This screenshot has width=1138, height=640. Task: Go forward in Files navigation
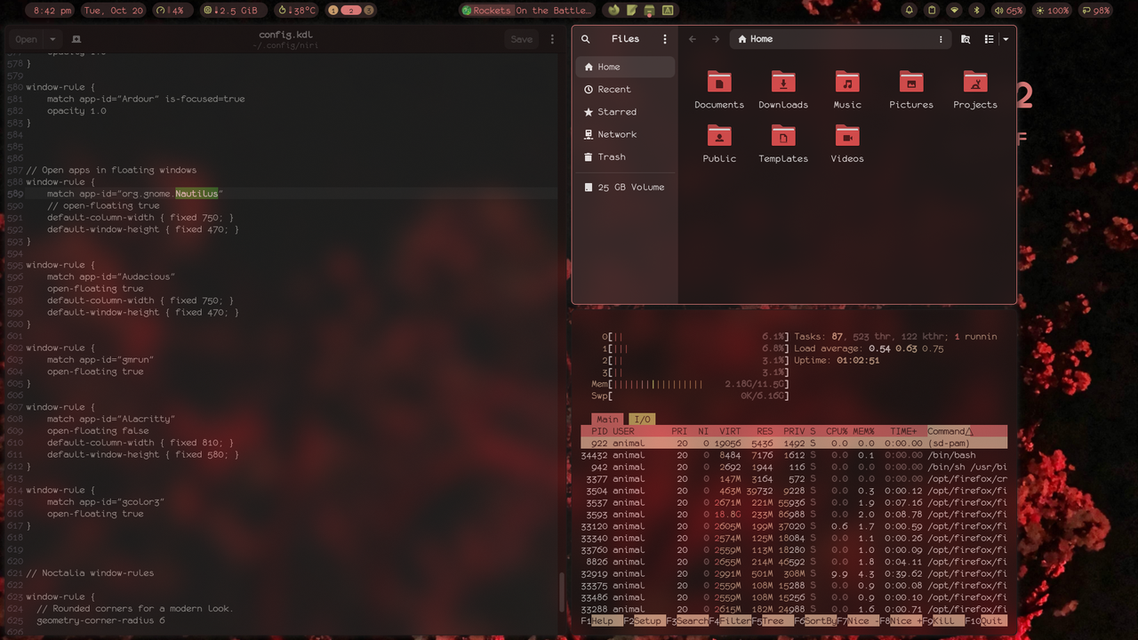click(x=716, y=39)
